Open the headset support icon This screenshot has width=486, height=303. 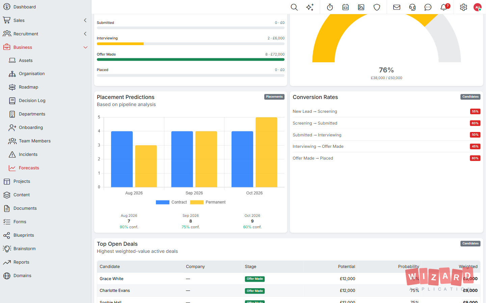point(412,7)
